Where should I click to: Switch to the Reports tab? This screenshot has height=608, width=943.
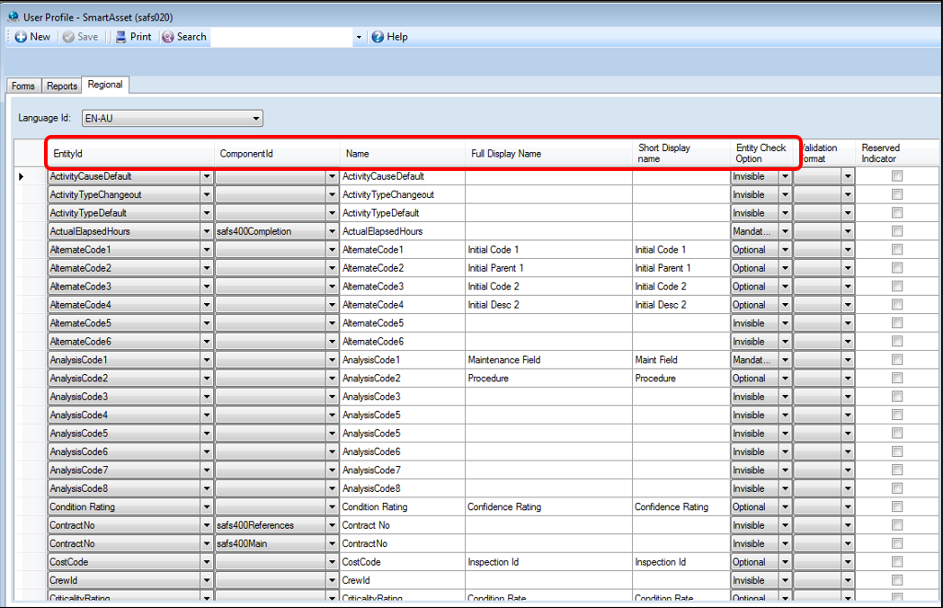click(62, 86)
